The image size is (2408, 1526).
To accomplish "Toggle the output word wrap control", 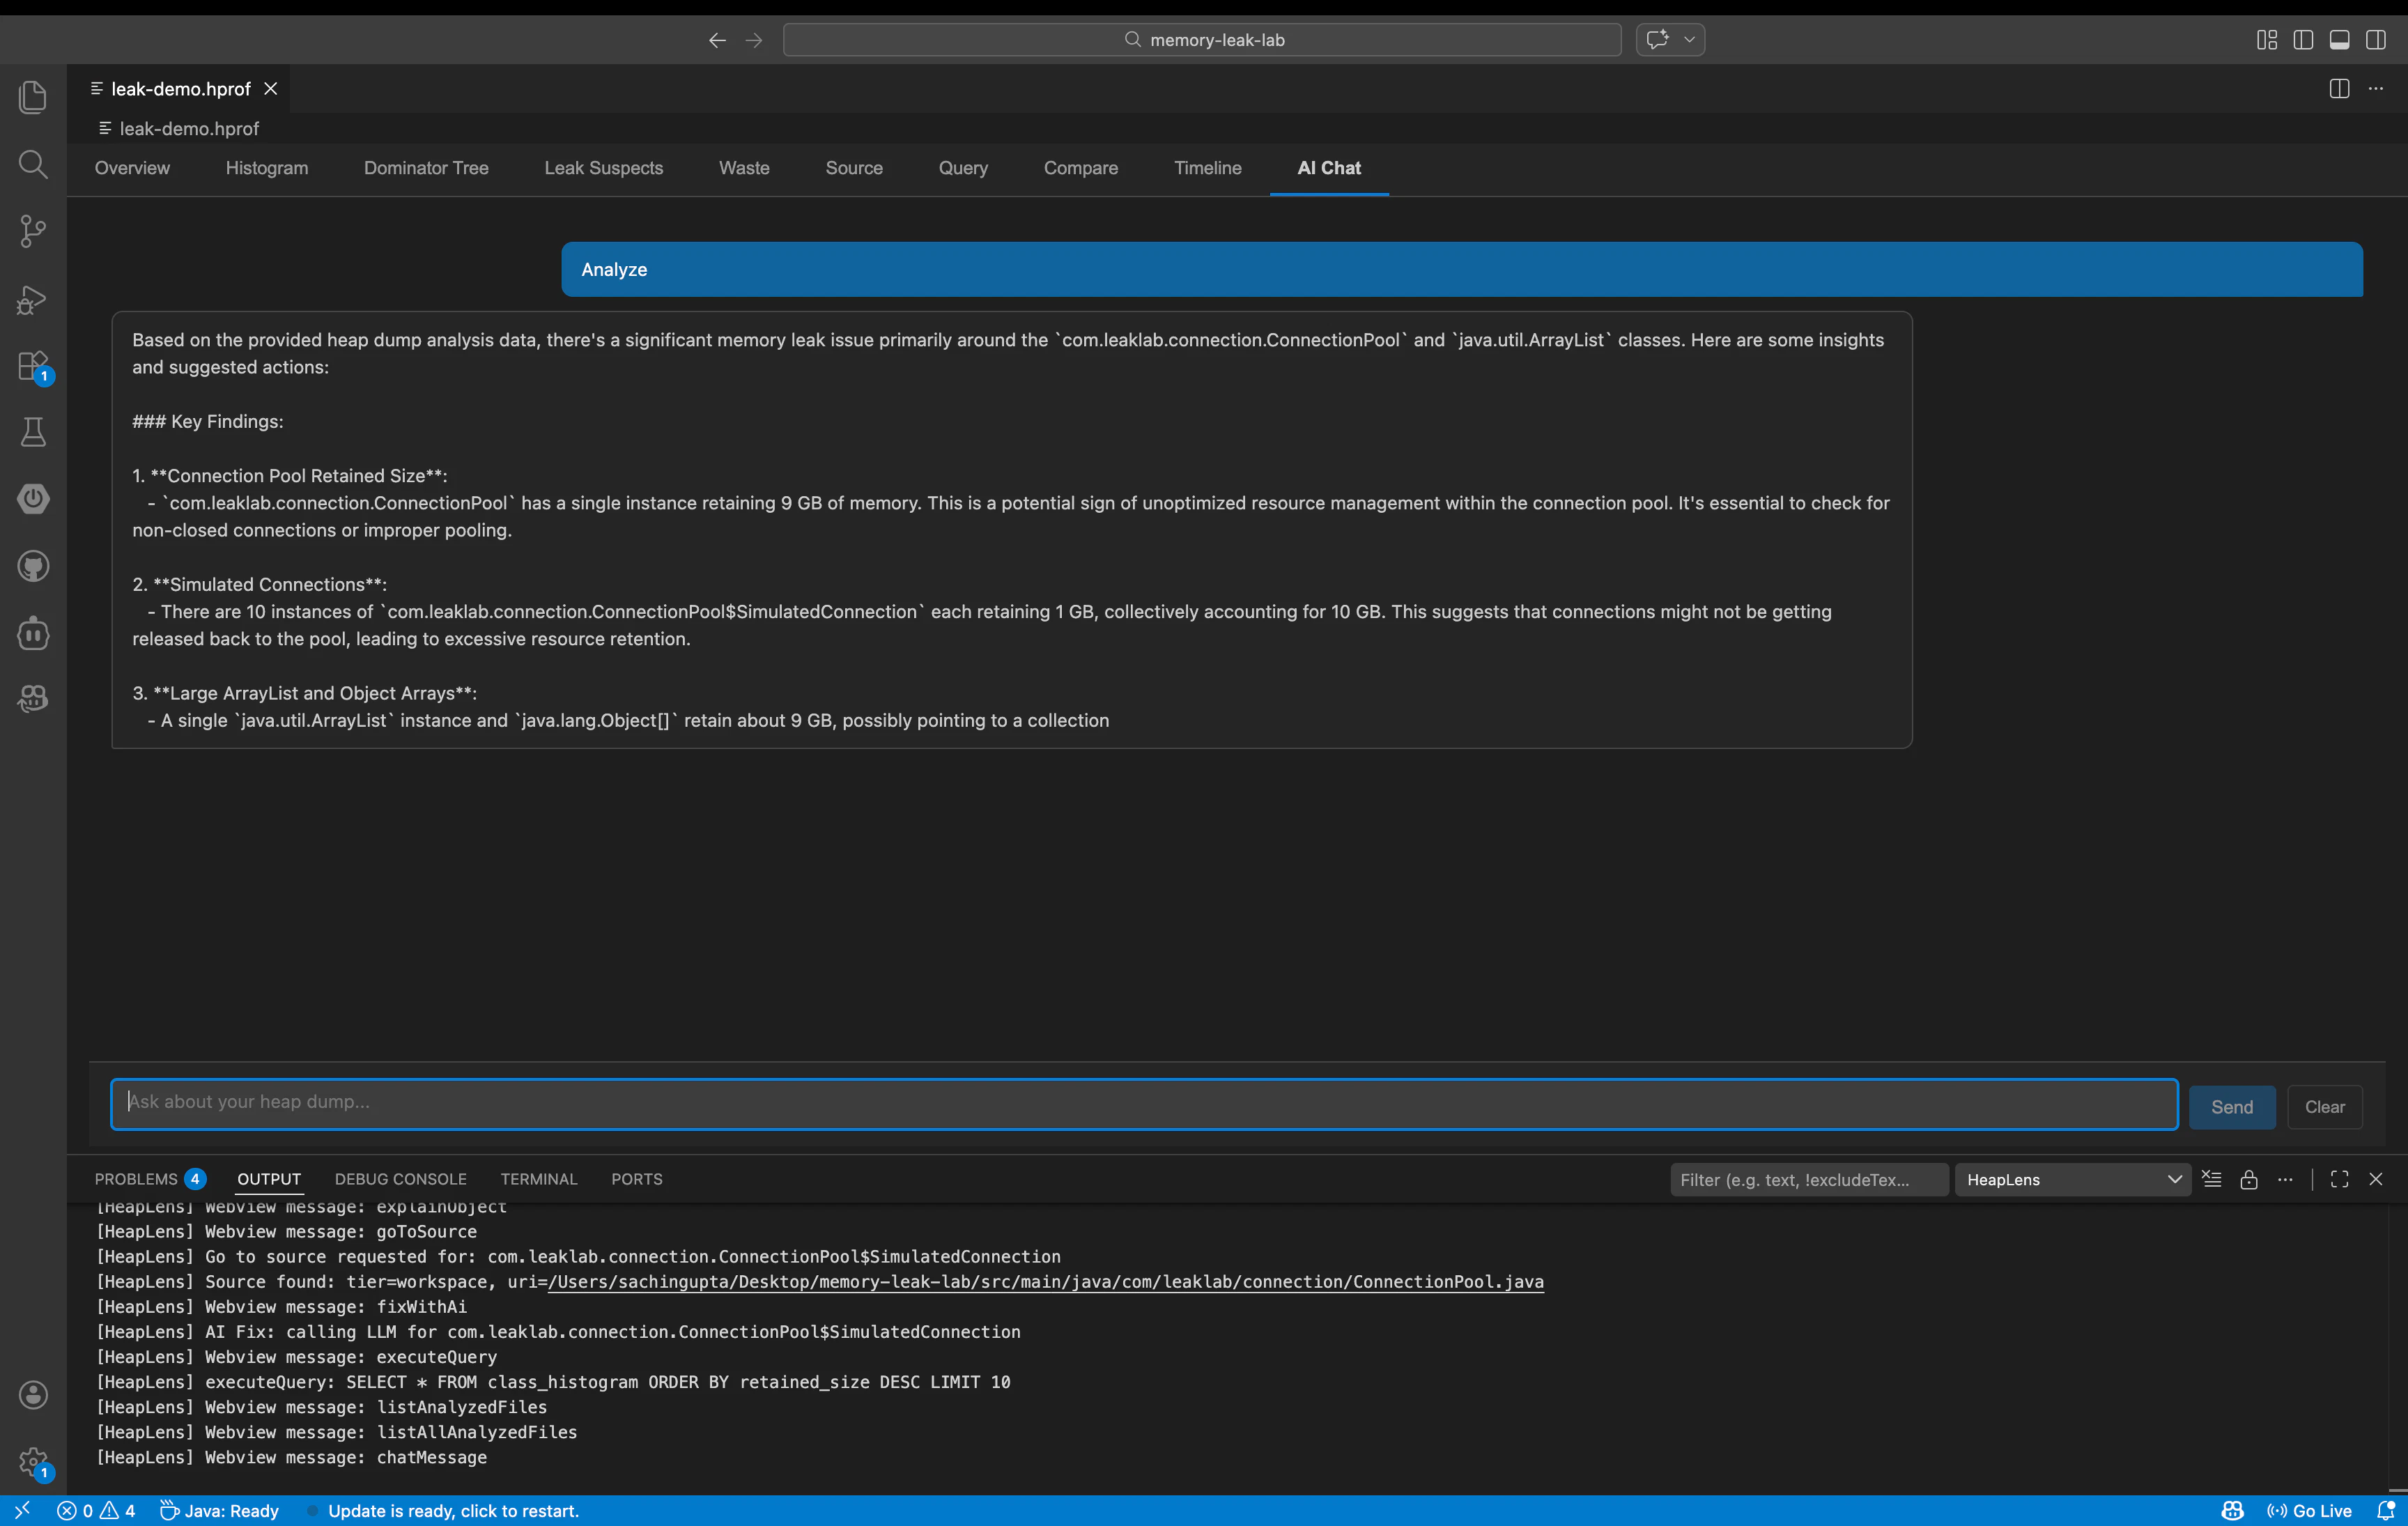I will pyautogui.click(x=2212, y=1179).
